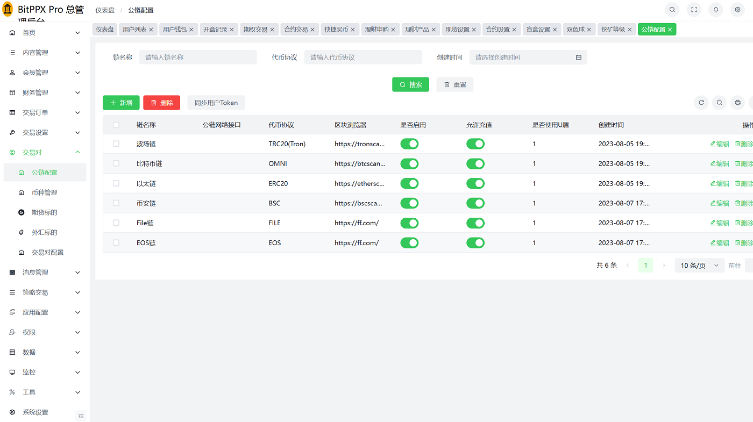Open 交易对配置 in sidebar submenu
The image size is (753, 422).
pyautogui.click(x=45, y=252)
